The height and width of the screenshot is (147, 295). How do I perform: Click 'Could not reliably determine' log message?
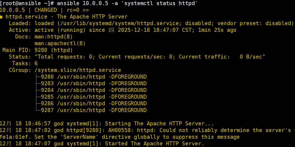204,130
